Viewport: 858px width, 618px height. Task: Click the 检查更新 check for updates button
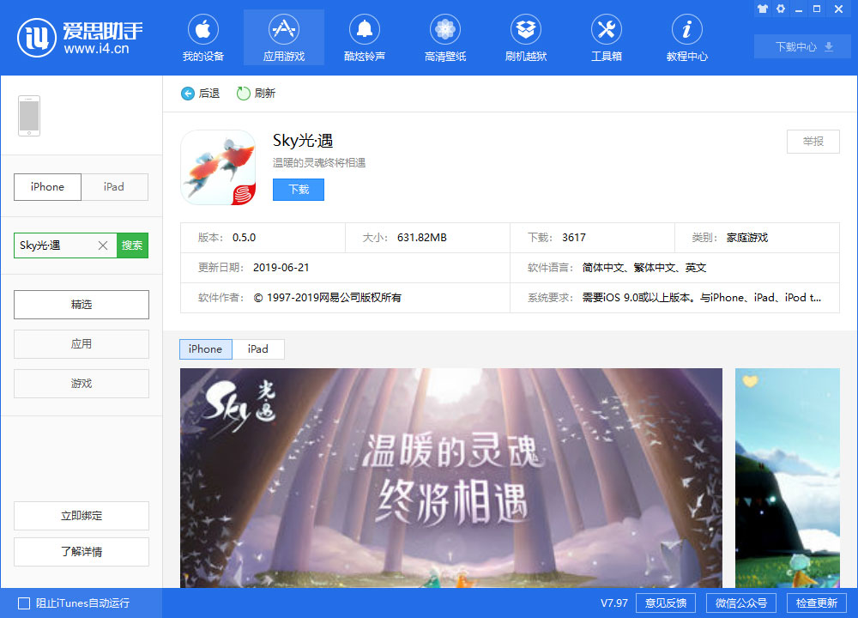click(816, 603)
